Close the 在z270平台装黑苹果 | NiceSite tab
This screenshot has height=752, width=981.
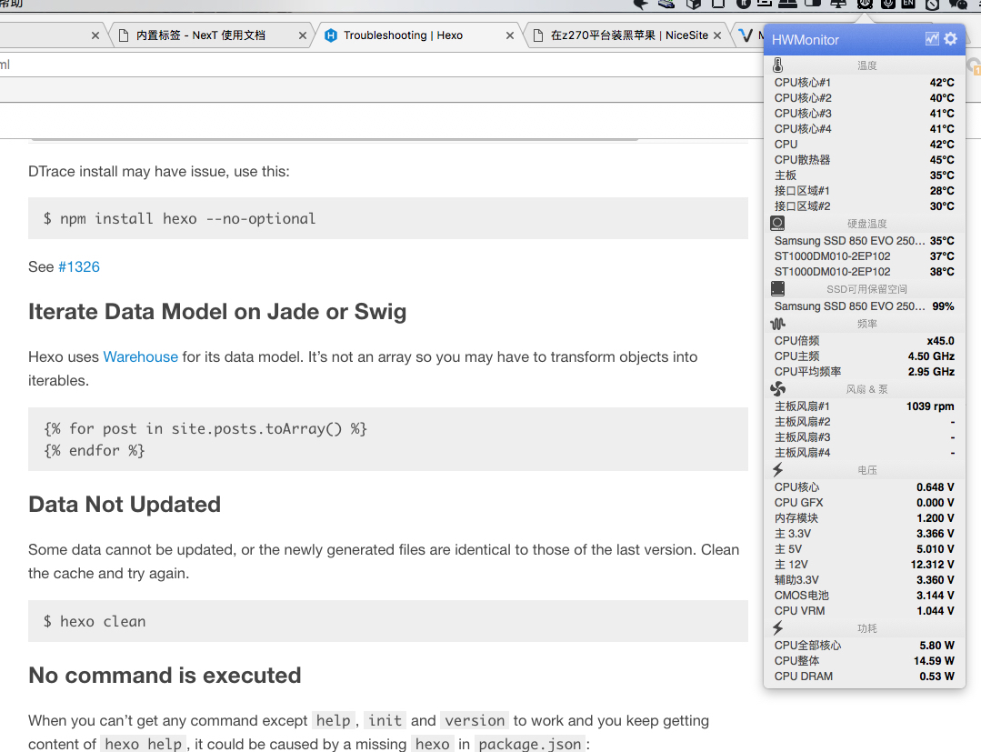[717, 35]
